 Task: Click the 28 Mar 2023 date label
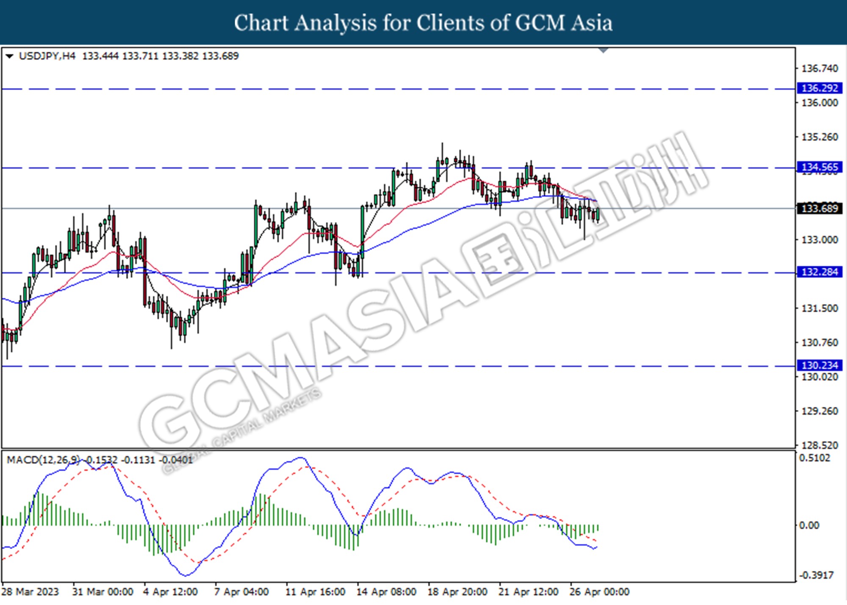[x=30, y=591]
